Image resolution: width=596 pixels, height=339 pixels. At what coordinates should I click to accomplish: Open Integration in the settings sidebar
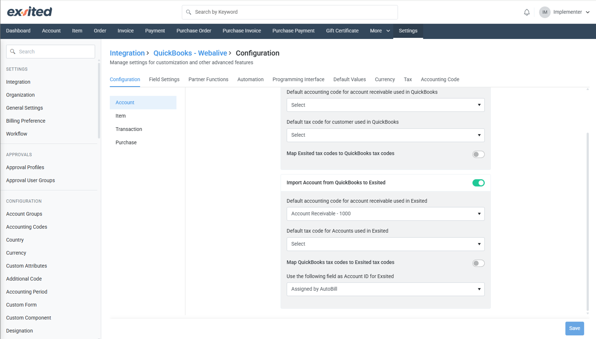click(x=18, y=82)
